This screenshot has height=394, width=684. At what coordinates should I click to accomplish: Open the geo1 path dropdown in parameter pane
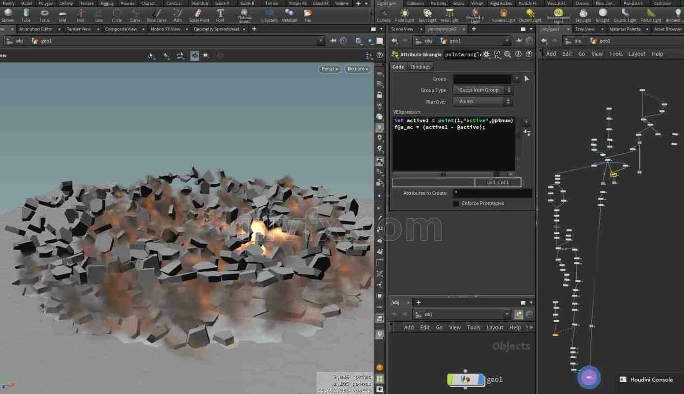(x=507, y=41)
